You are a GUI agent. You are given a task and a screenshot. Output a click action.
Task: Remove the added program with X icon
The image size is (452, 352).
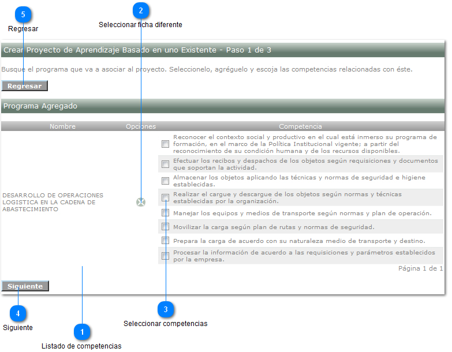pyautogui.click(x=141, y=202)
